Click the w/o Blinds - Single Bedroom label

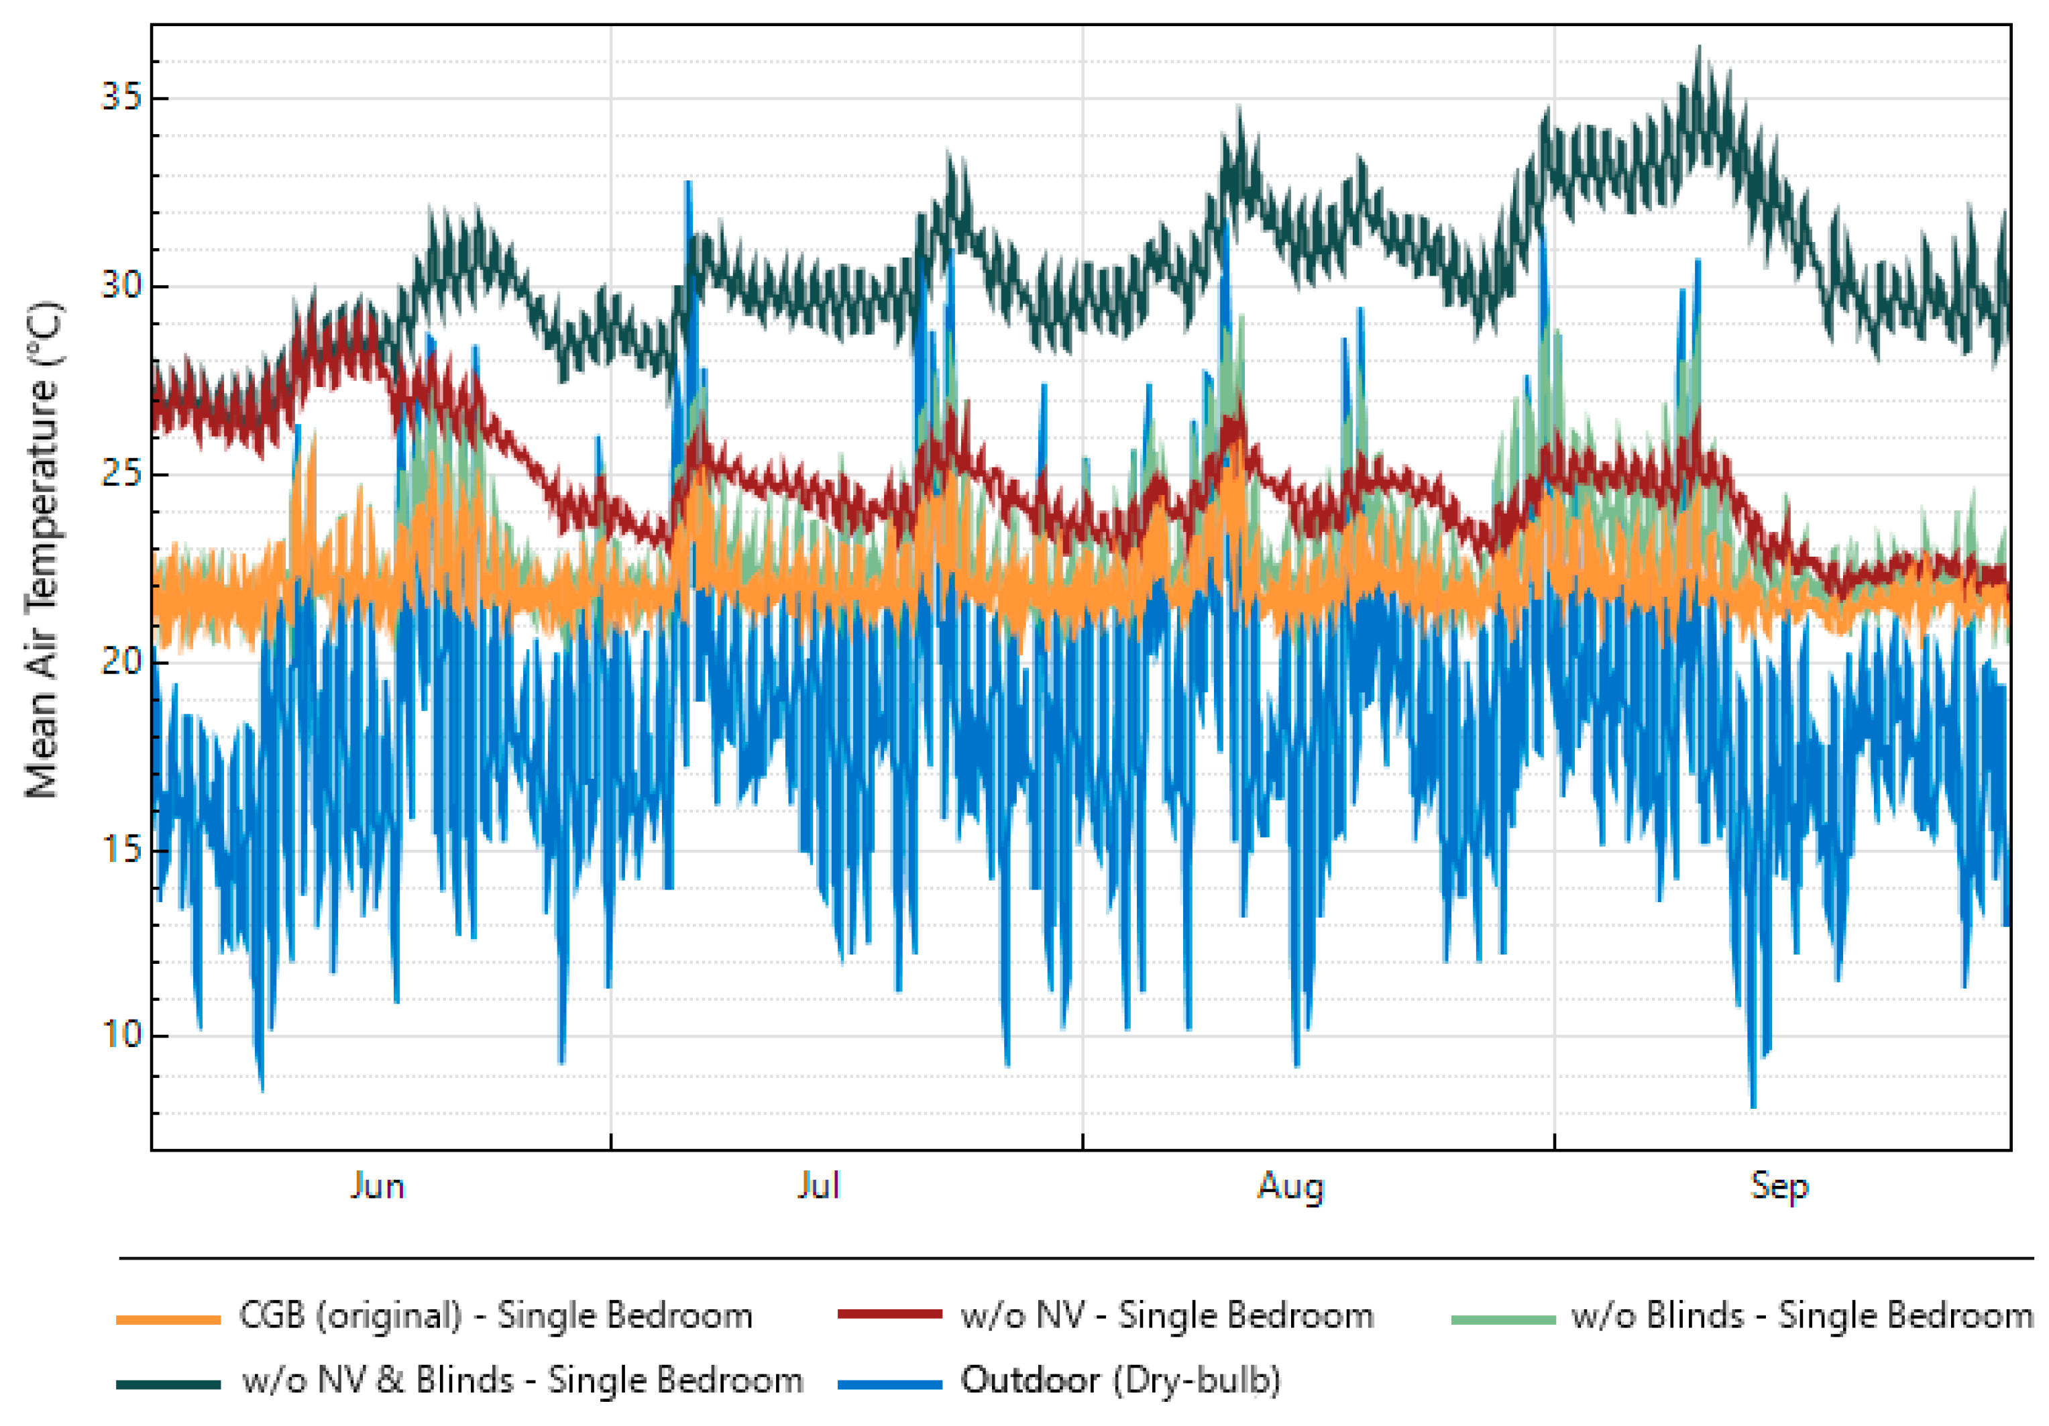[x=1802, y=1316]
